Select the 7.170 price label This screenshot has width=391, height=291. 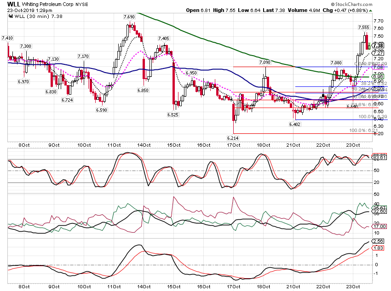83,56
